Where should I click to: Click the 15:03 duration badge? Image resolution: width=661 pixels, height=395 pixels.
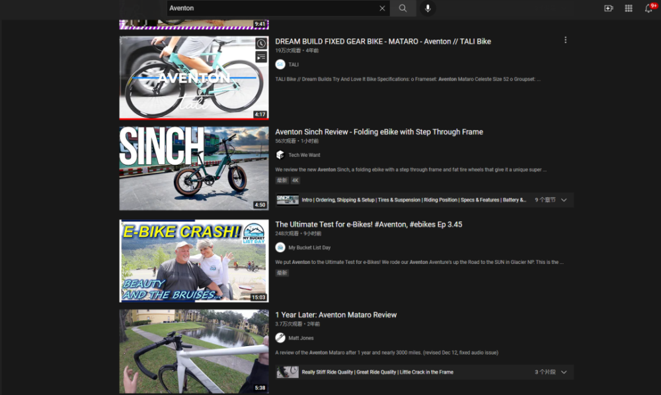pos(258,297)
